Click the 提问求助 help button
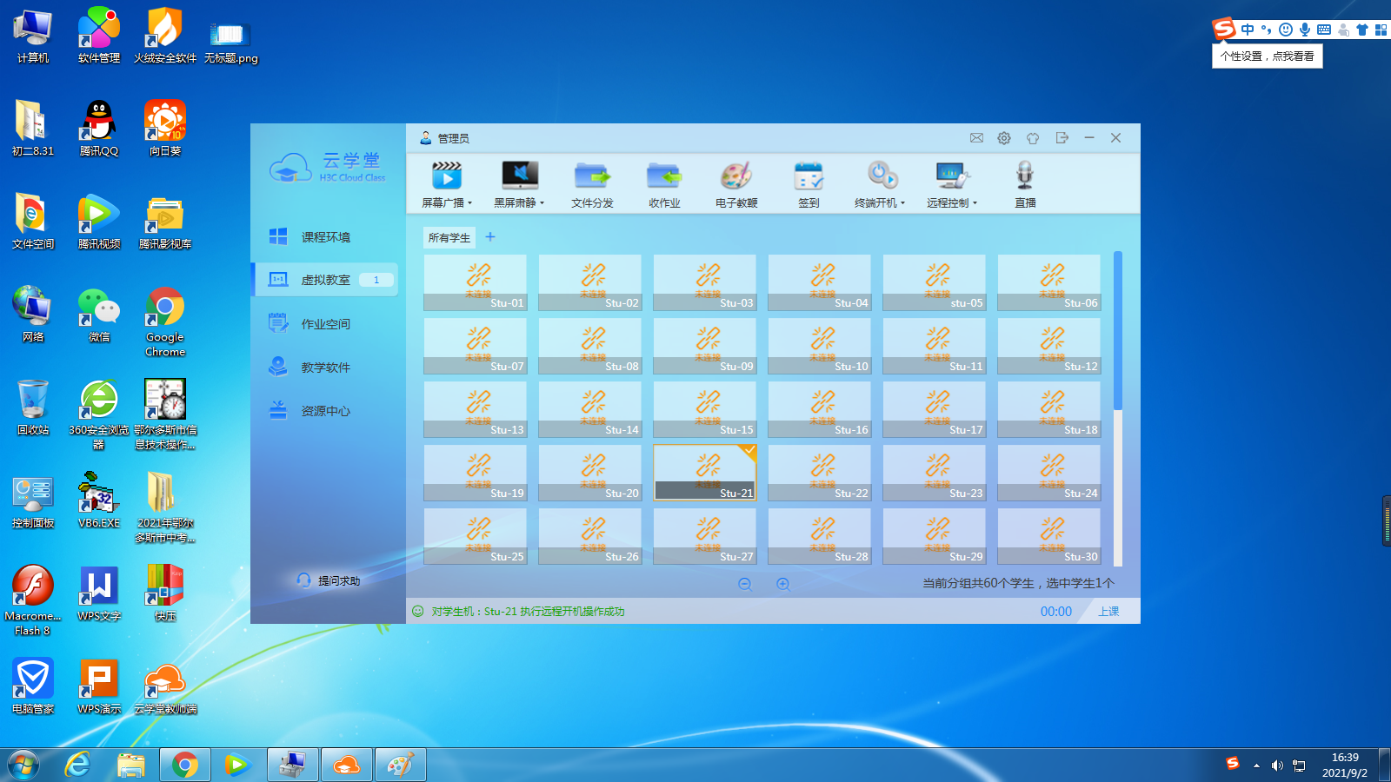 click(x=329, y=580)
